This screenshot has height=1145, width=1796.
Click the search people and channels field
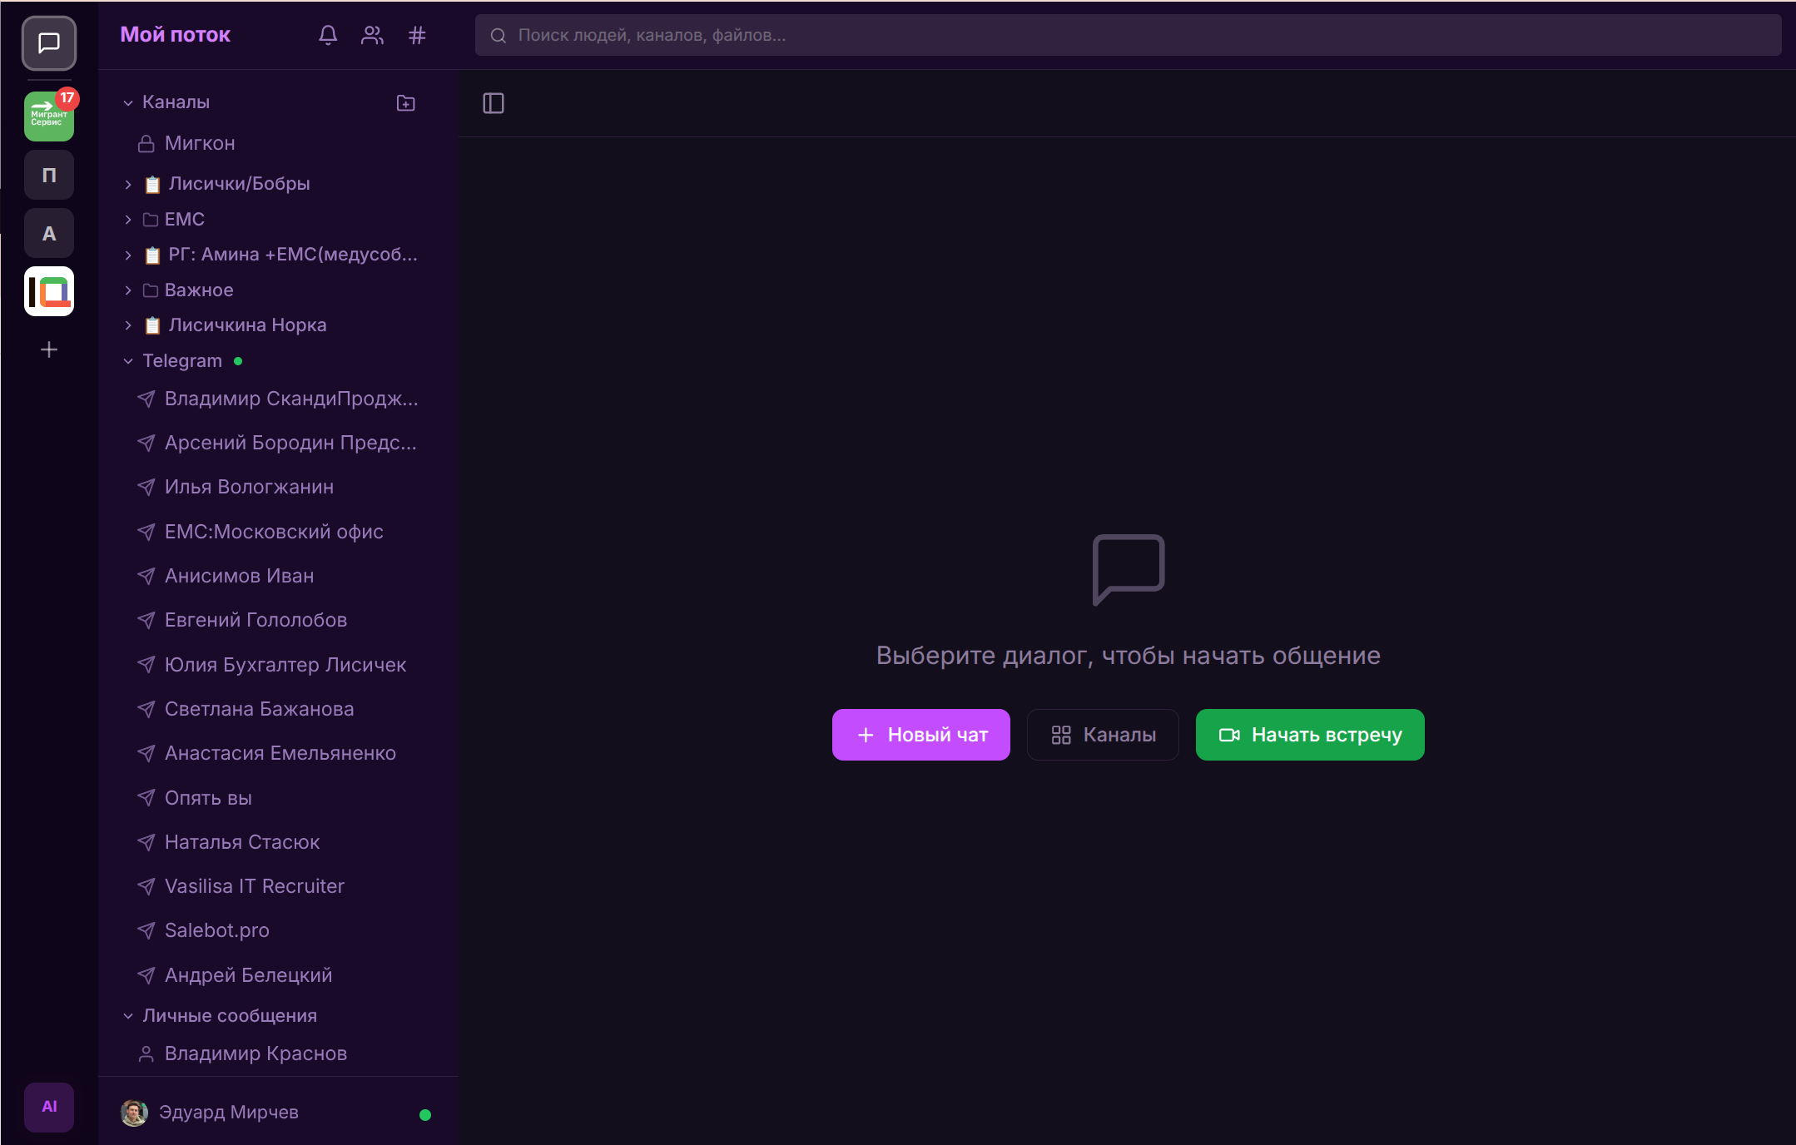[1128, 35]
